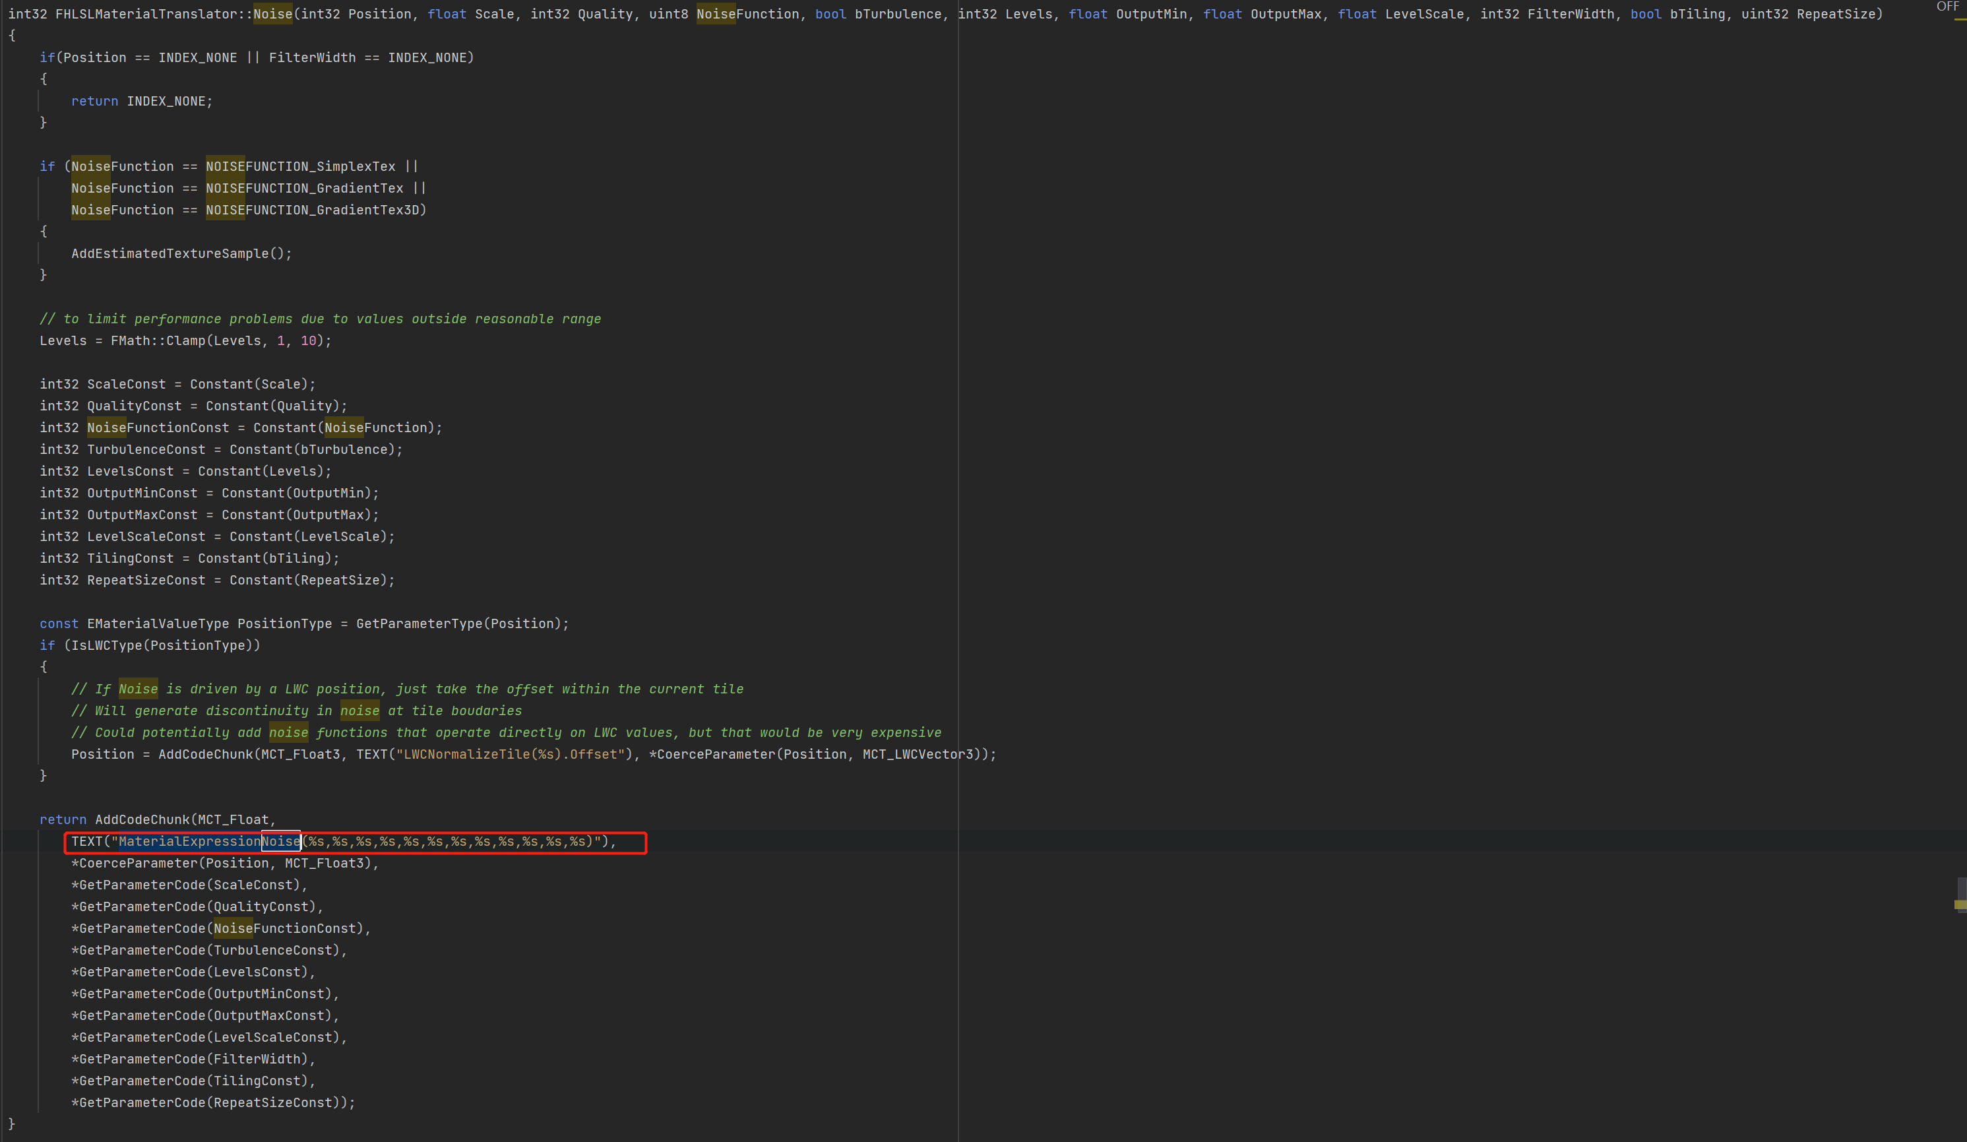Click the TilingConst declaration line

189,558
